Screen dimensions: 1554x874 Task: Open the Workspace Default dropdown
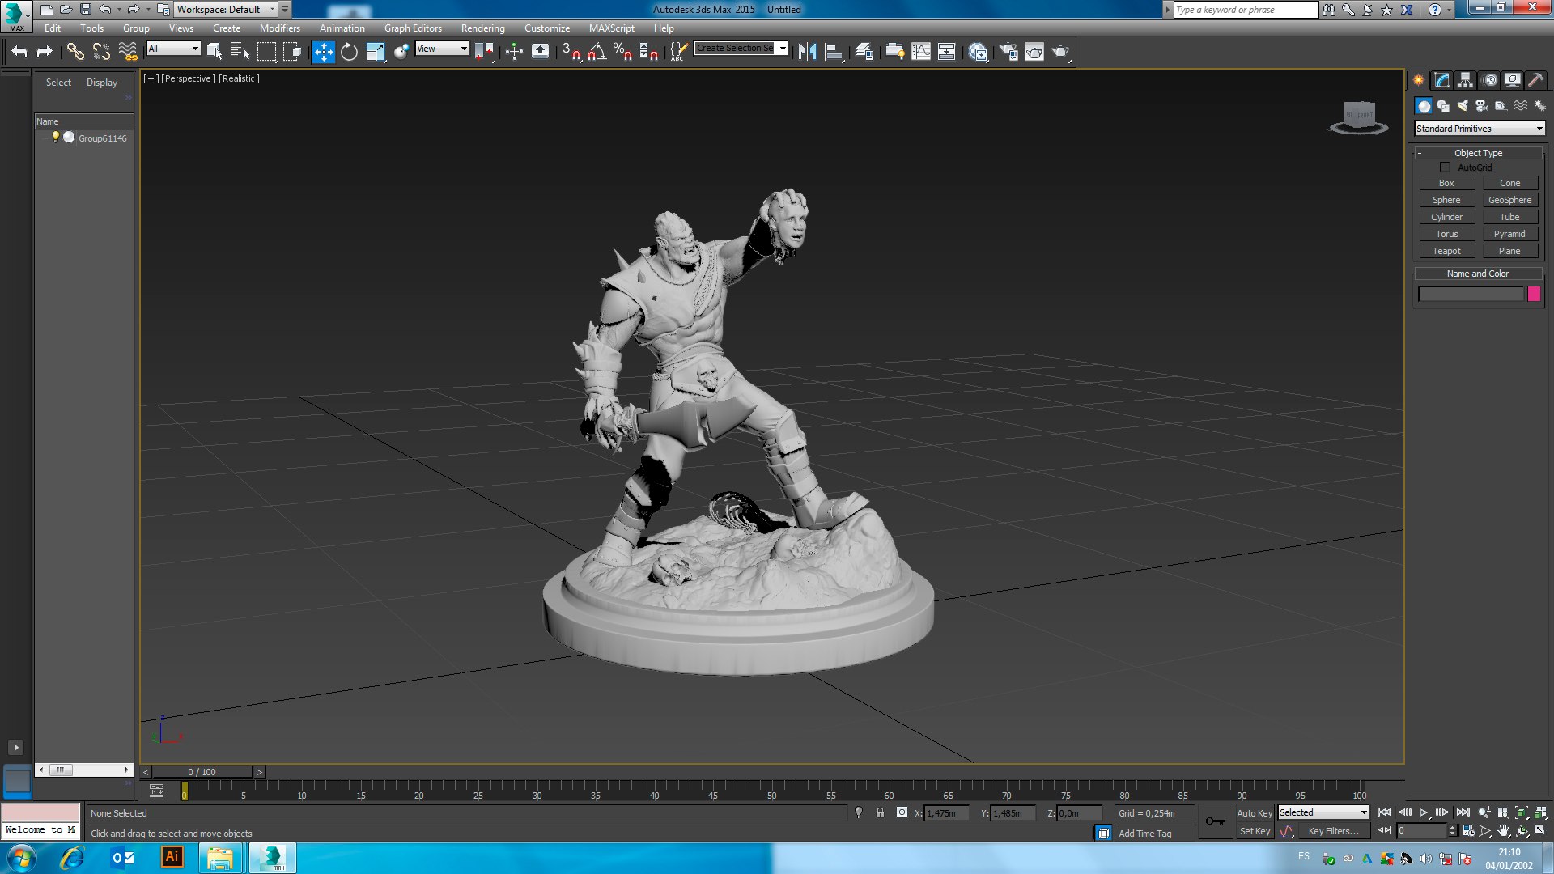(227, 10)
